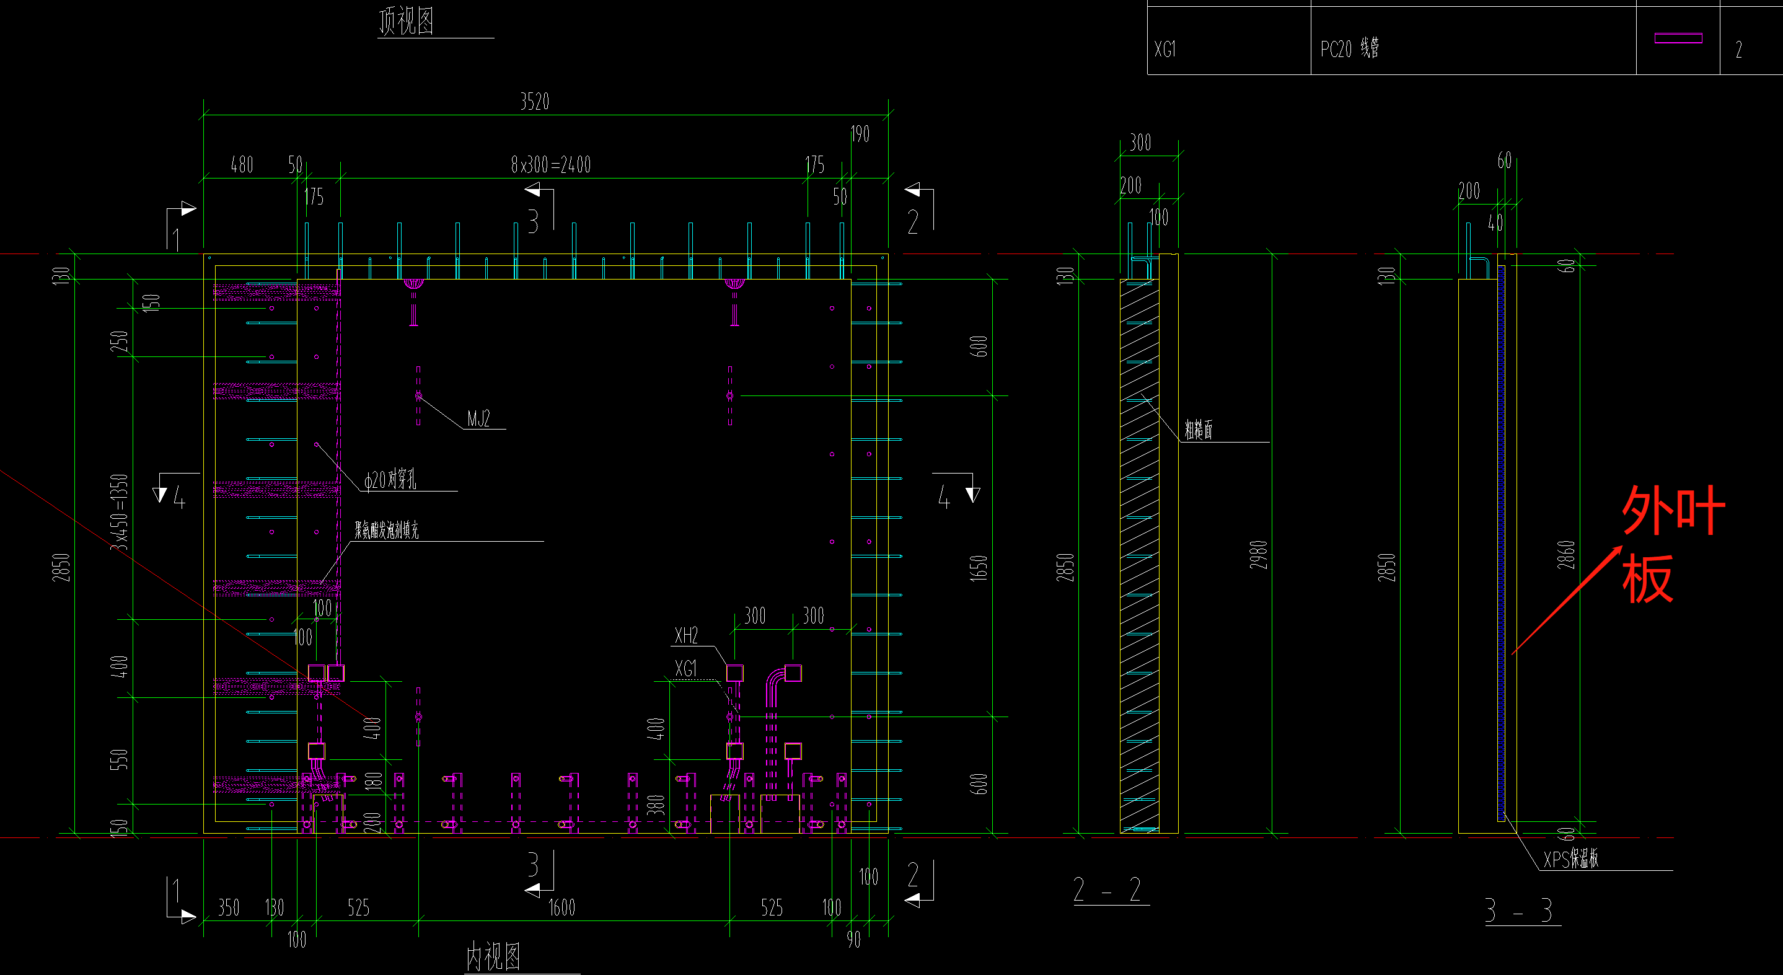This screenshot has height=975, width=1783.
Task: Click the 350 bottom dimension text
Action: tap(229, 908)
